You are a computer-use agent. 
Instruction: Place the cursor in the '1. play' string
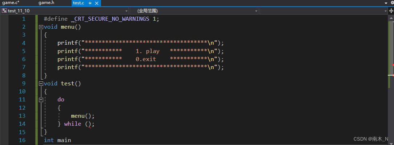[148, 51]
